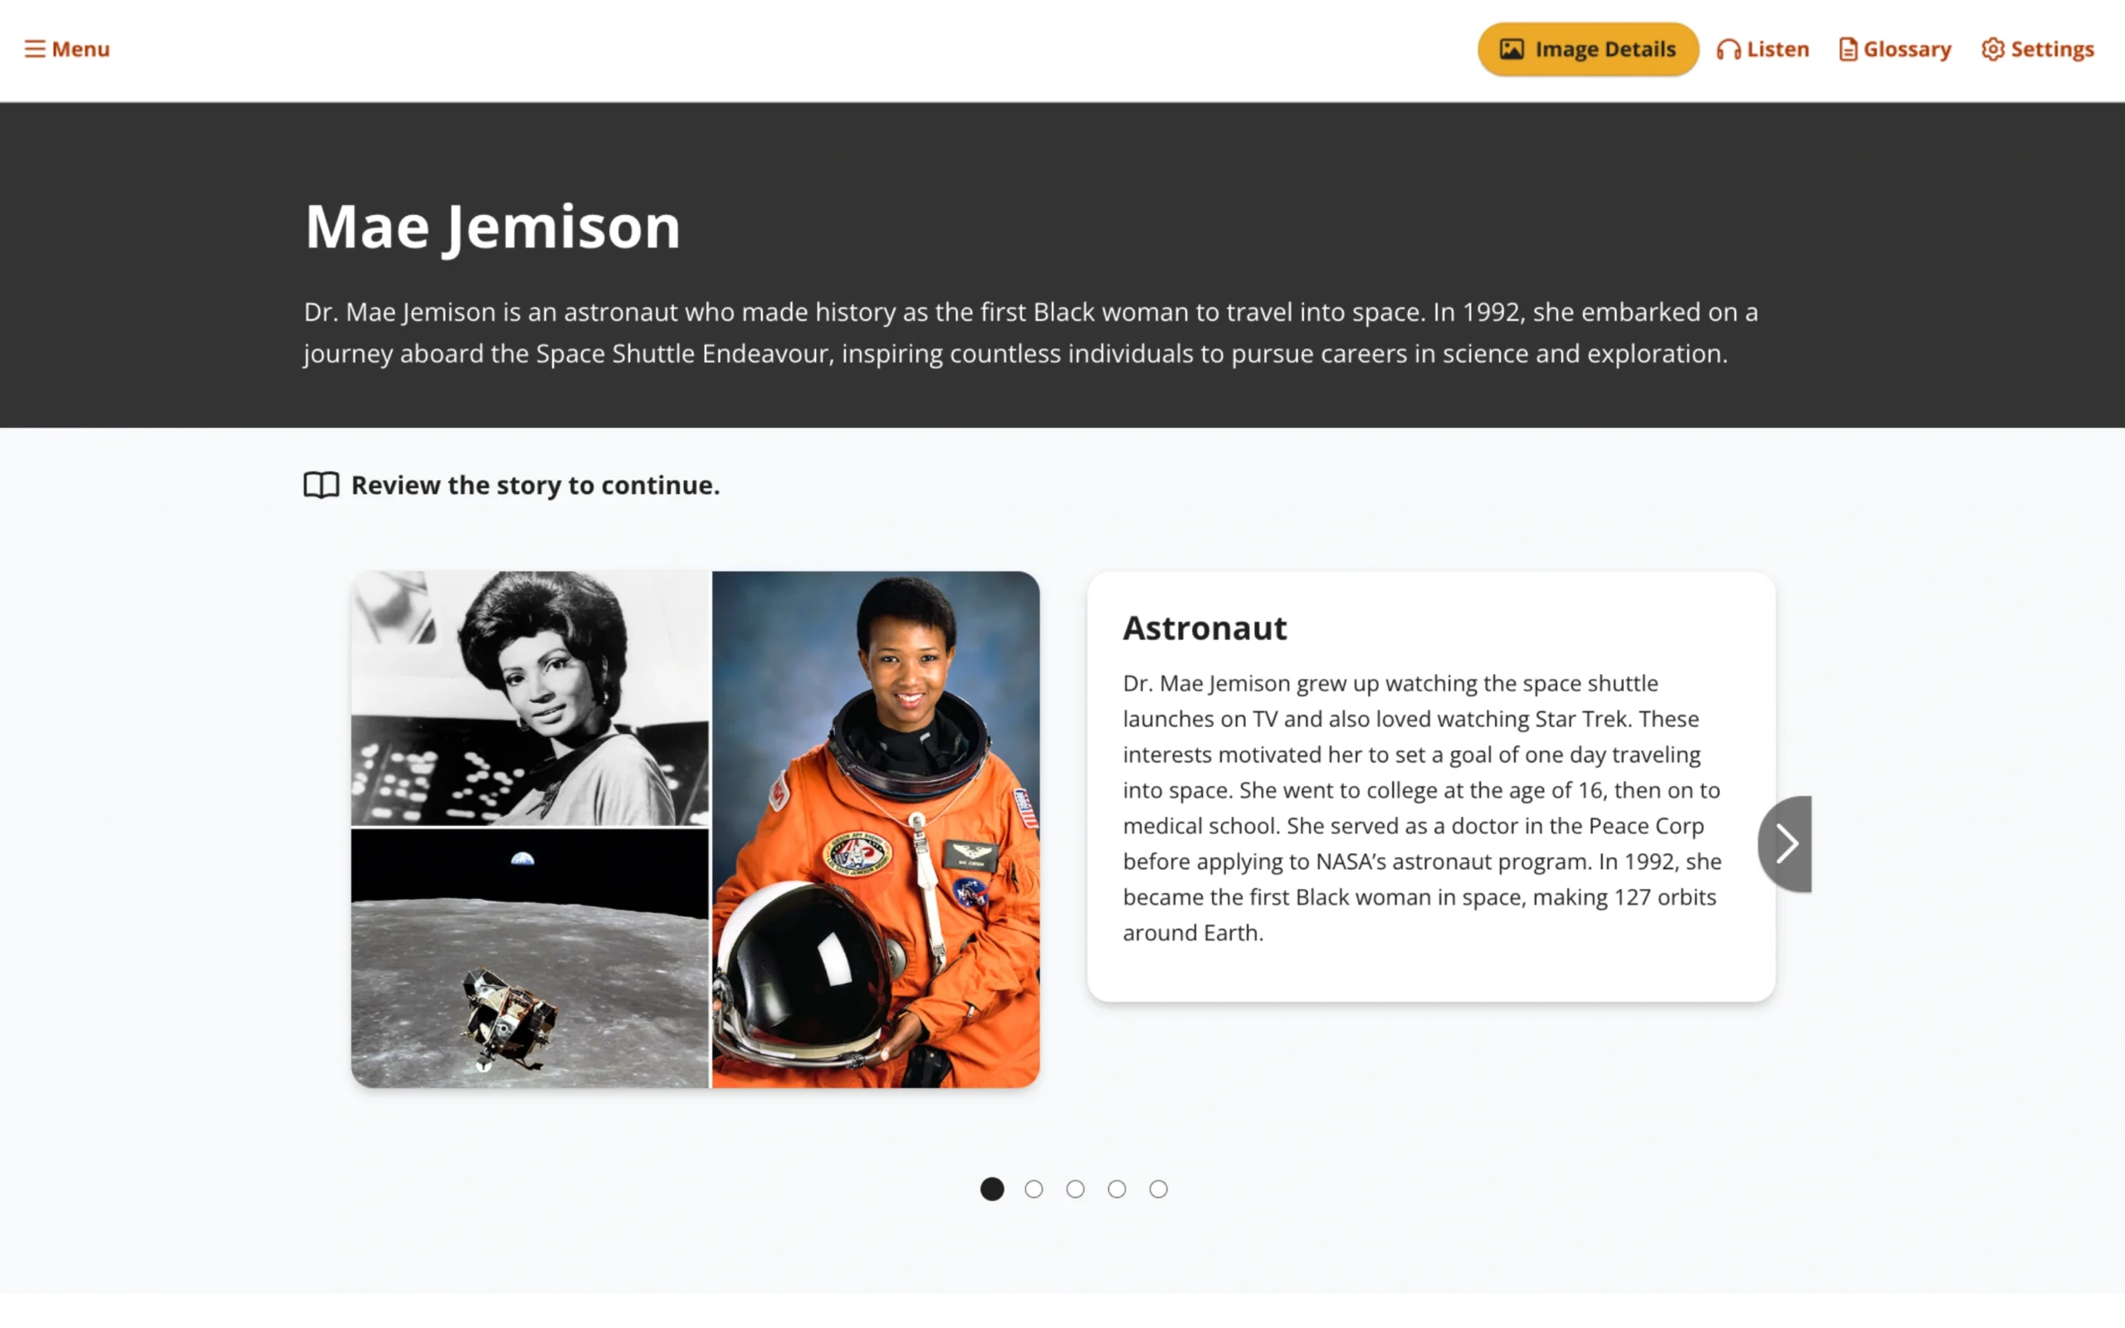Click the astronaut in orange suit photo

point(876,830)
